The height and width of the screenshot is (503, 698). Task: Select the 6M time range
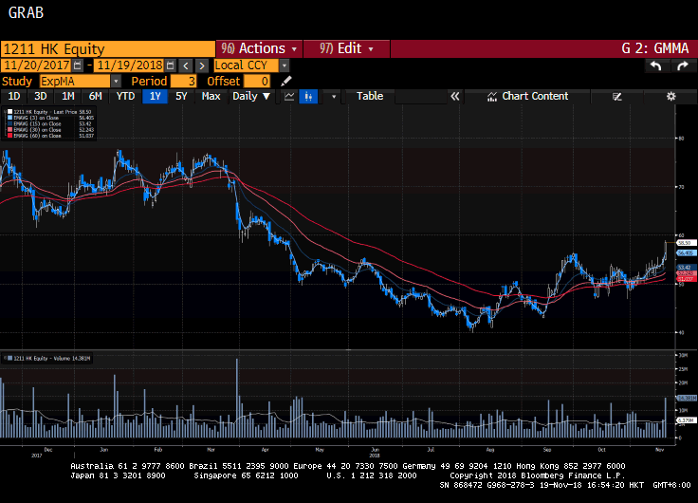click(95, 96)
